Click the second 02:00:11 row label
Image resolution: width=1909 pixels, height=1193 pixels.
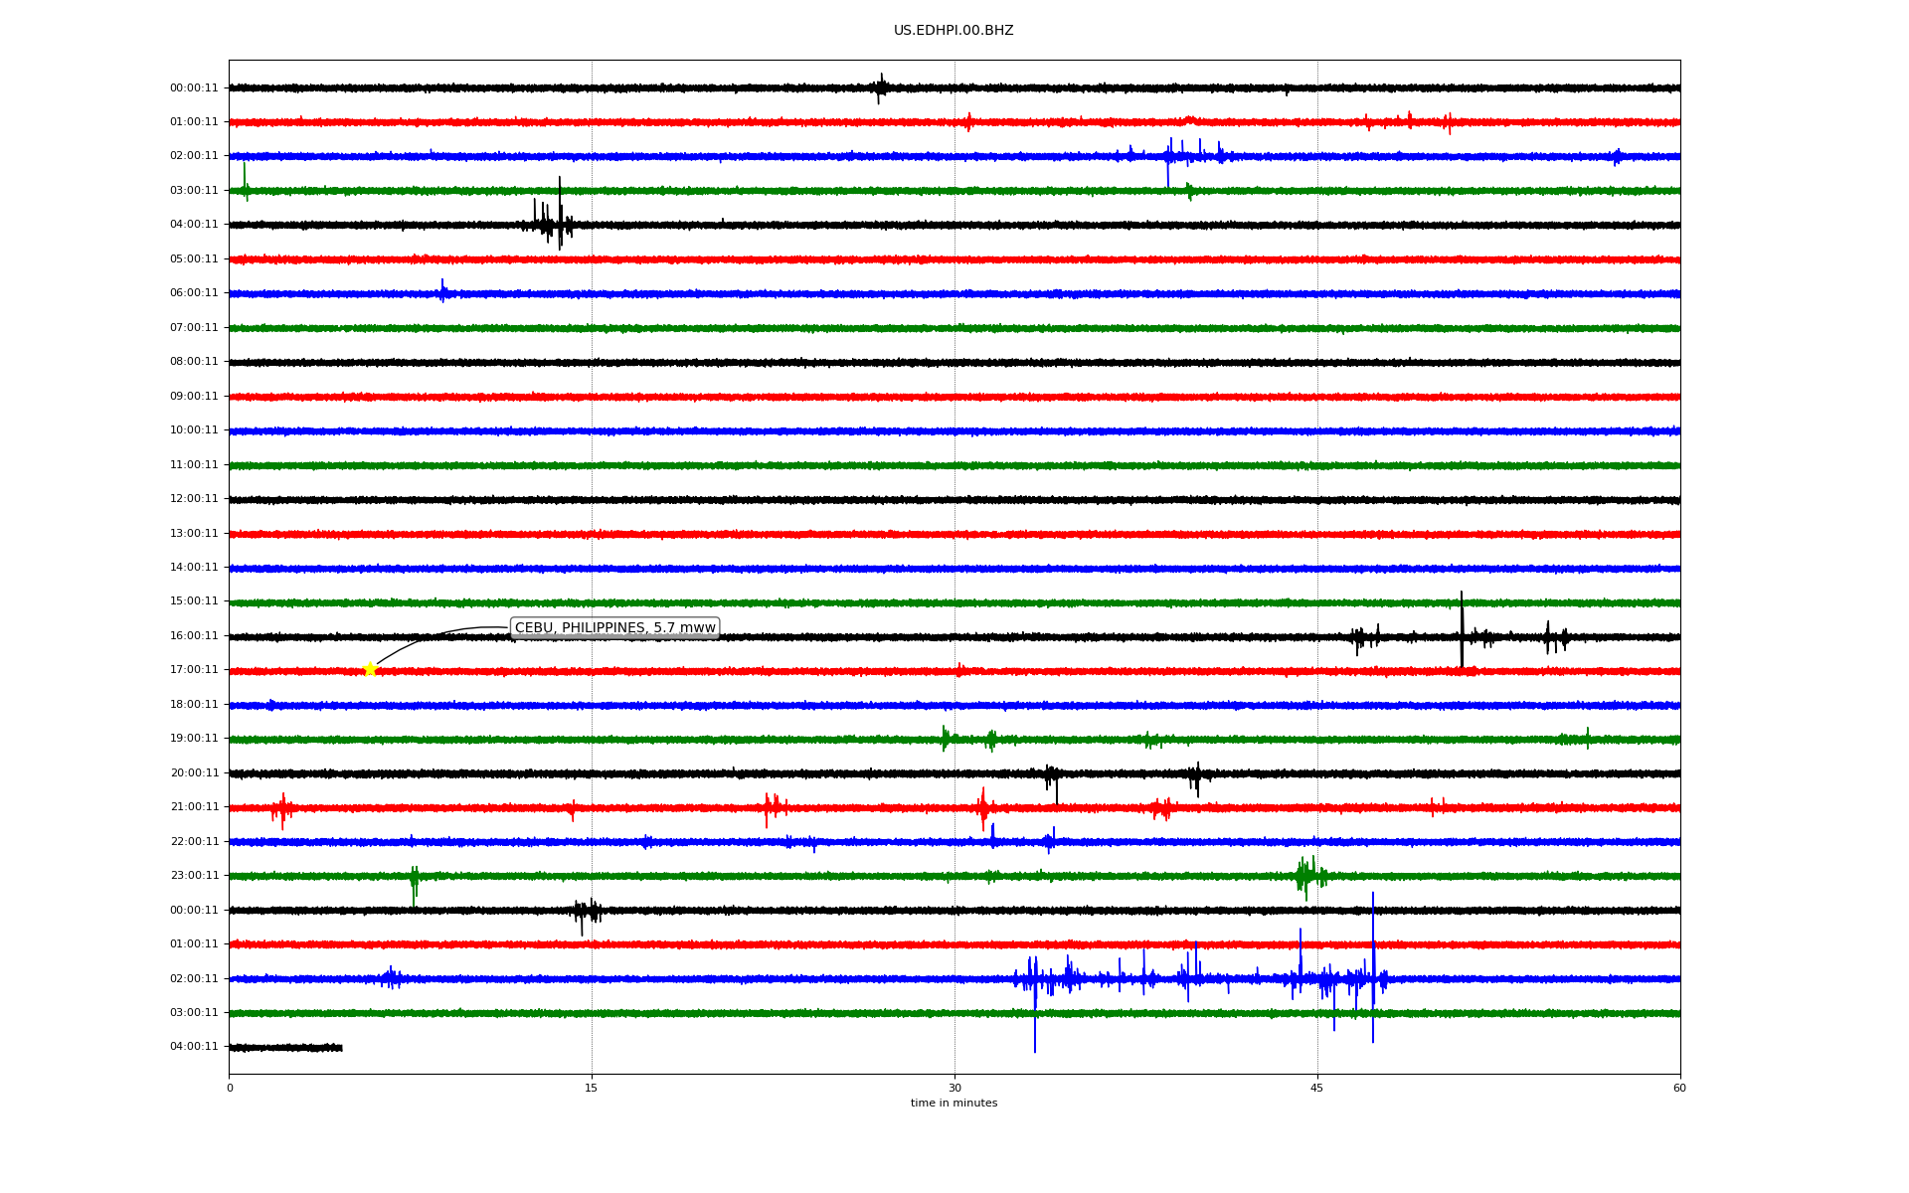pos(194,979)
